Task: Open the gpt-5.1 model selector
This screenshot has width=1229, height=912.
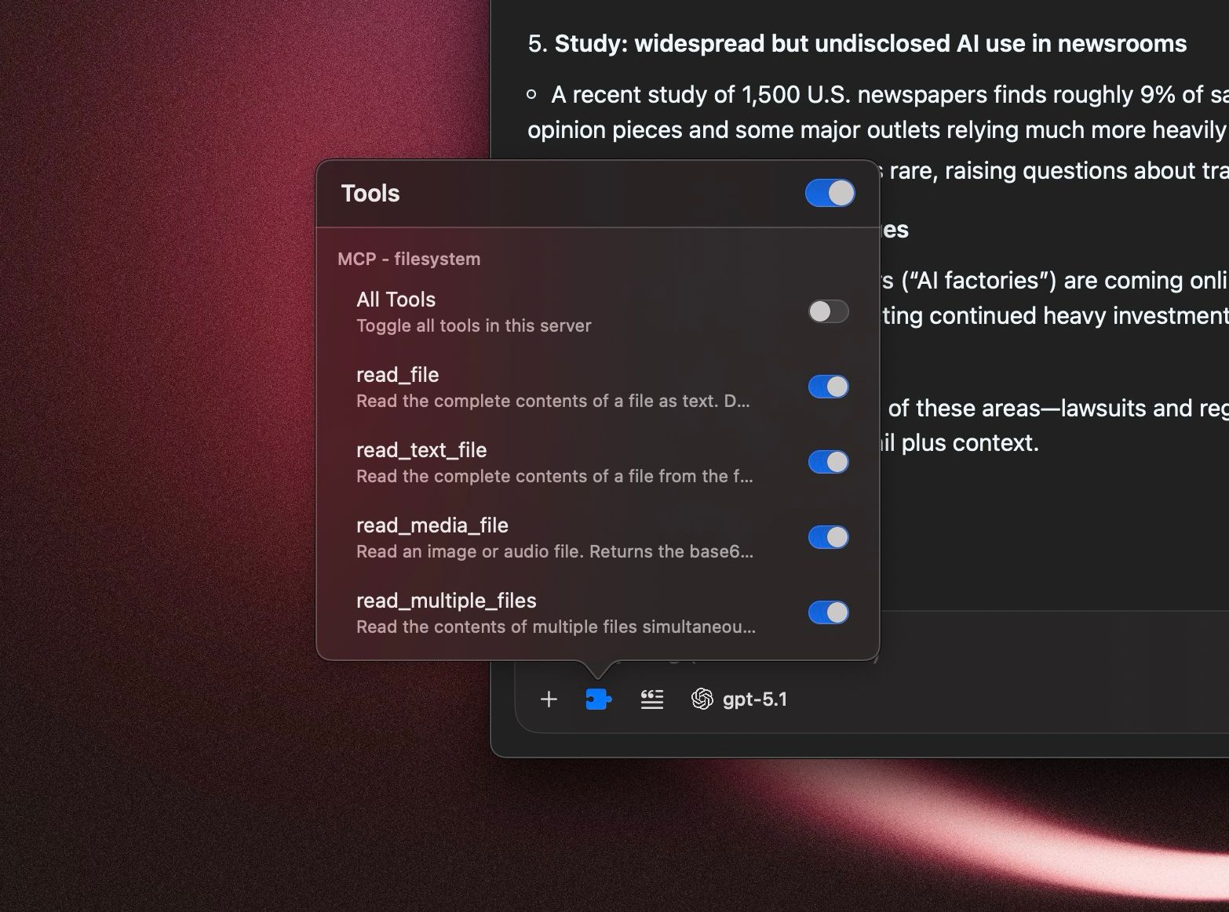Action: 754,699
